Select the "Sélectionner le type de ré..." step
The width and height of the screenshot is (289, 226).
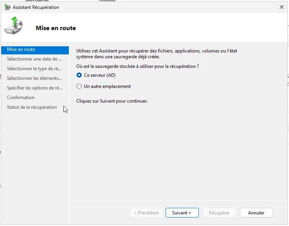tap(34, 69)
